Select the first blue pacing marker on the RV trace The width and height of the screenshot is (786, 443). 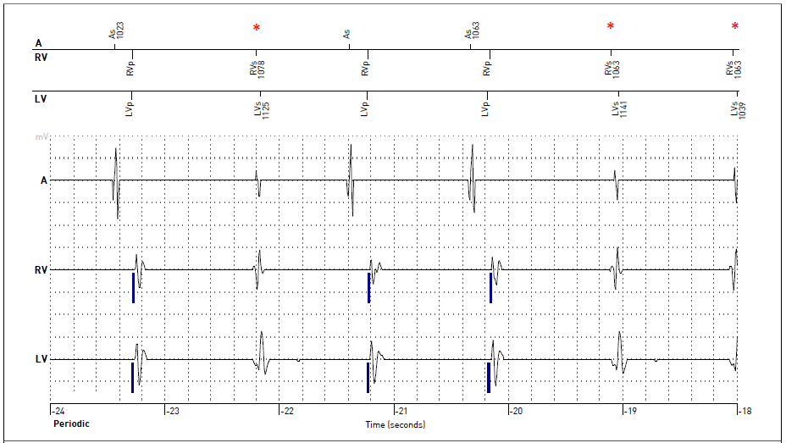point(133,287)
